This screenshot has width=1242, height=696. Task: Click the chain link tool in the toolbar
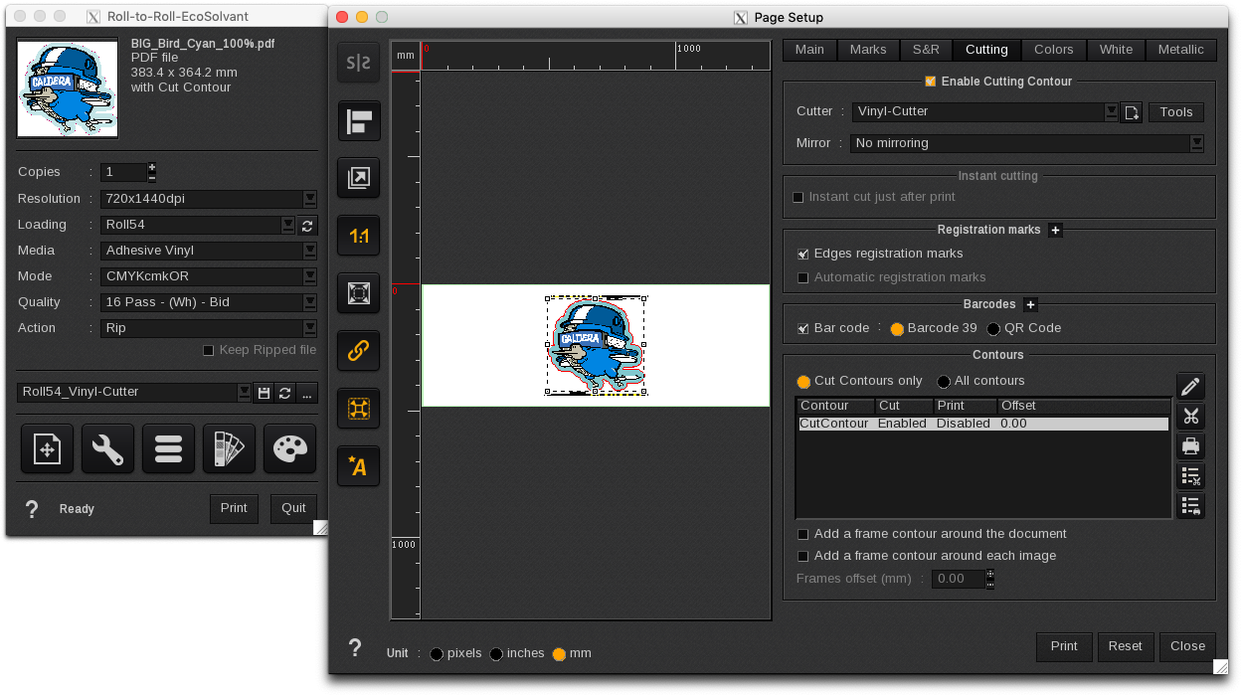[358, 350]
